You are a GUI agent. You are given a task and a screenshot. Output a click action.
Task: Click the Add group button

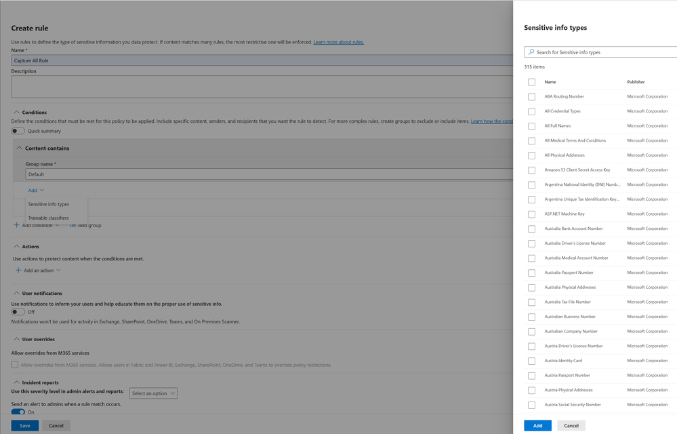click(x=85, y=225)
